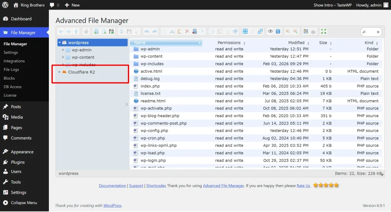Click the select none grid icon
This screenshot has width=391, height=212.
(253, 31)
